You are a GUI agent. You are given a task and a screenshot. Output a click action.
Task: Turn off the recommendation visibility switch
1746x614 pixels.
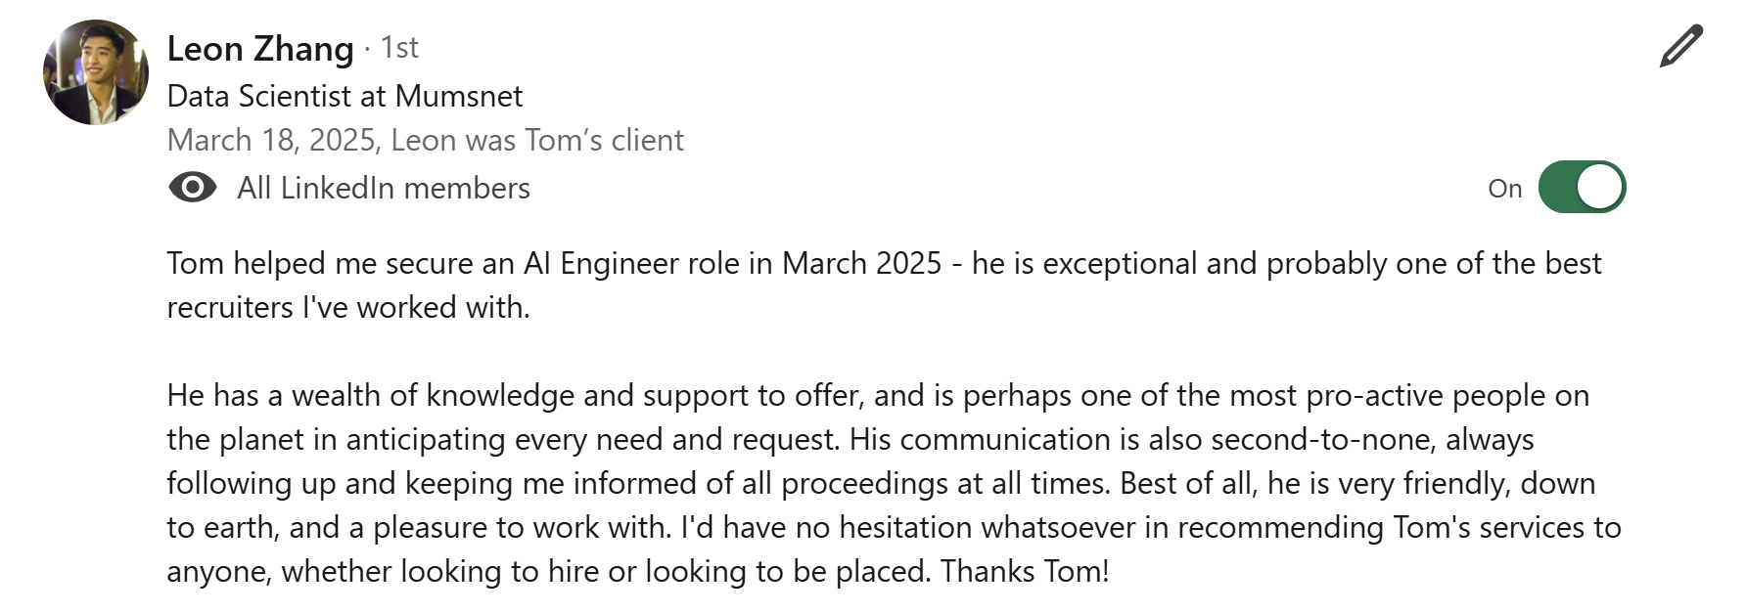[1582, 187]
